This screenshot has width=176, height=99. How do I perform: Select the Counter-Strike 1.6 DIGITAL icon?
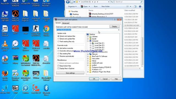click(36, 31)
